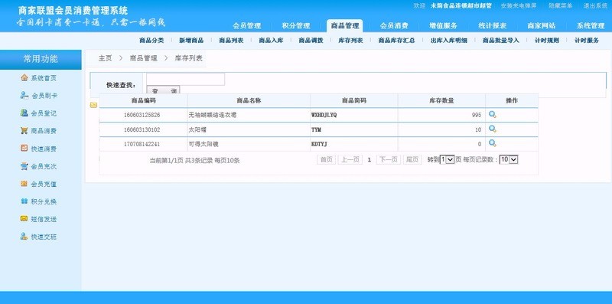This screenshot has width=612, height=304.
Task: Go to 新增商品 submenu
Action: pos(191,41)
